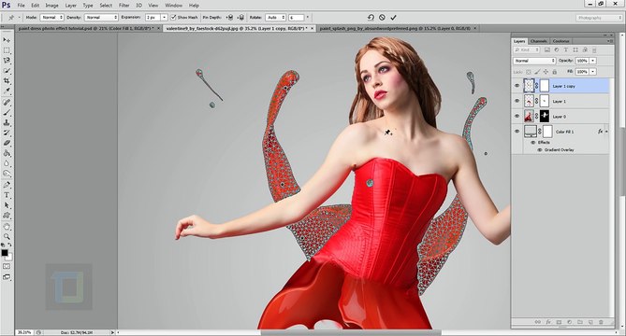Hide Color Fill 1 visibility eye
Image resolution: width=626 pixels, height=336 pixels.
[x=517, y=132]
